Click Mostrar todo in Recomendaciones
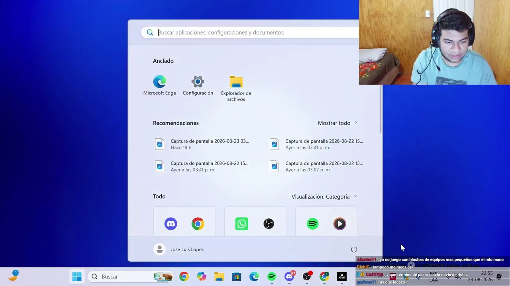510x286 pixels. click(x=337, y=123)
